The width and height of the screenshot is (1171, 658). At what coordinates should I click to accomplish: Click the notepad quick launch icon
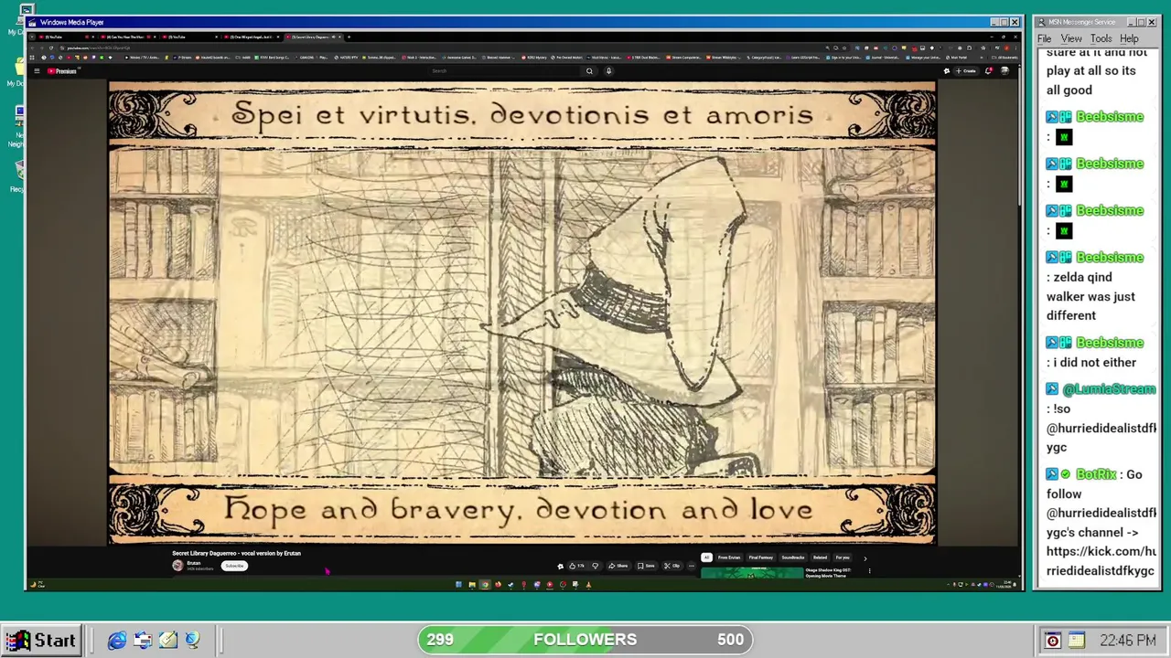[x=168, y=641]
